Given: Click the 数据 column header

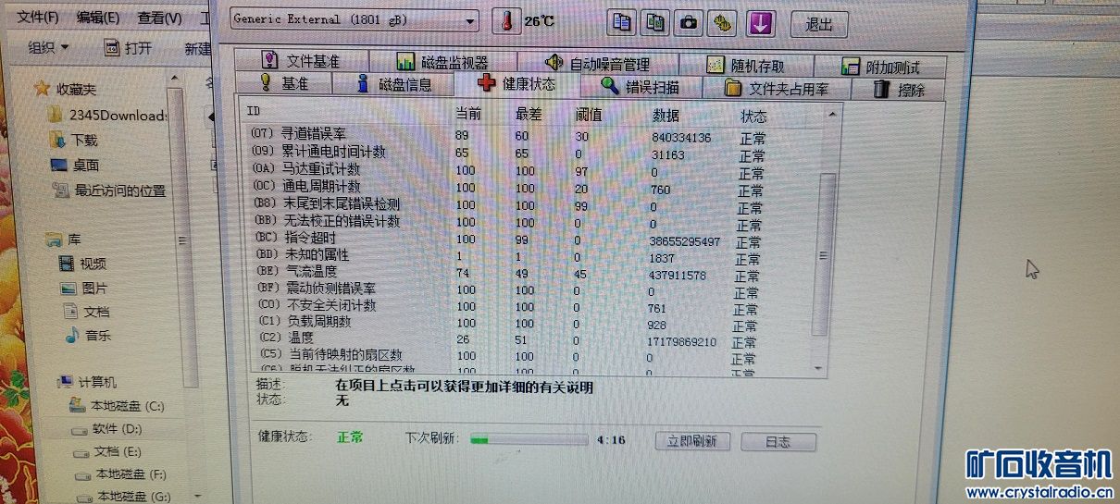Looking at the screenshot, I should point(665,116).
